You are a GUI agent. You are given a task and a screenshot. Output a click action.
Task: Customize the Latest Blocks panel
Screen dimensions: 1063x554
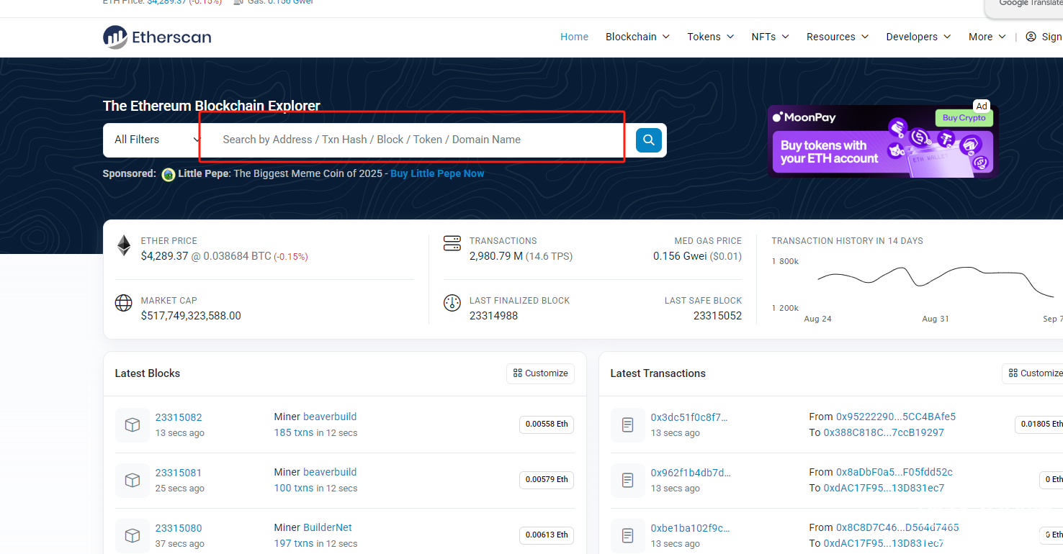click(540, 373)
